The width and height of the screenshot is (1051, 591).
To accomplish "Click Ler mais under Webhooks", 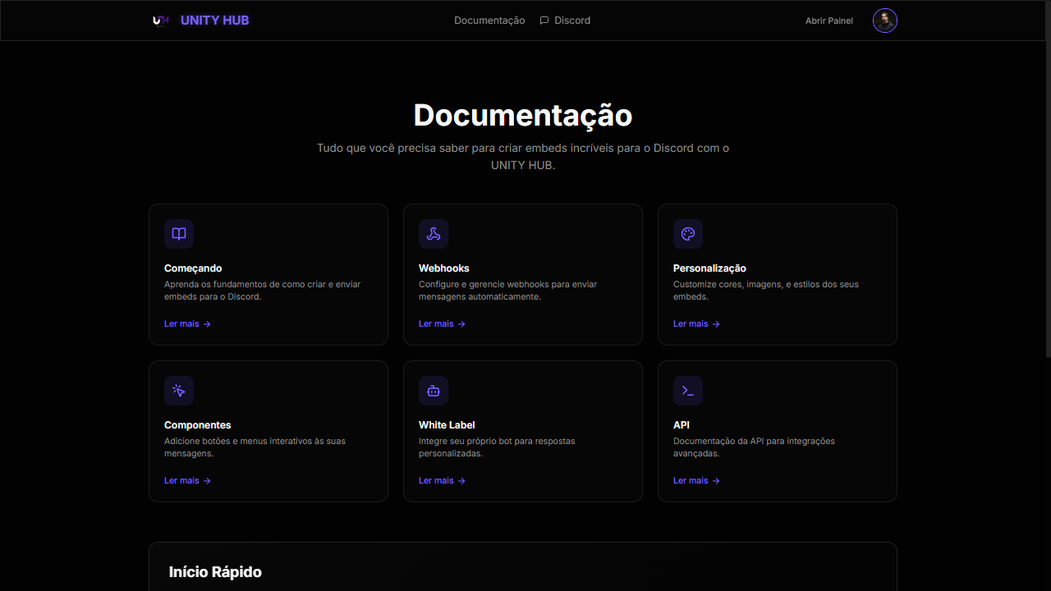I will 443,324.
